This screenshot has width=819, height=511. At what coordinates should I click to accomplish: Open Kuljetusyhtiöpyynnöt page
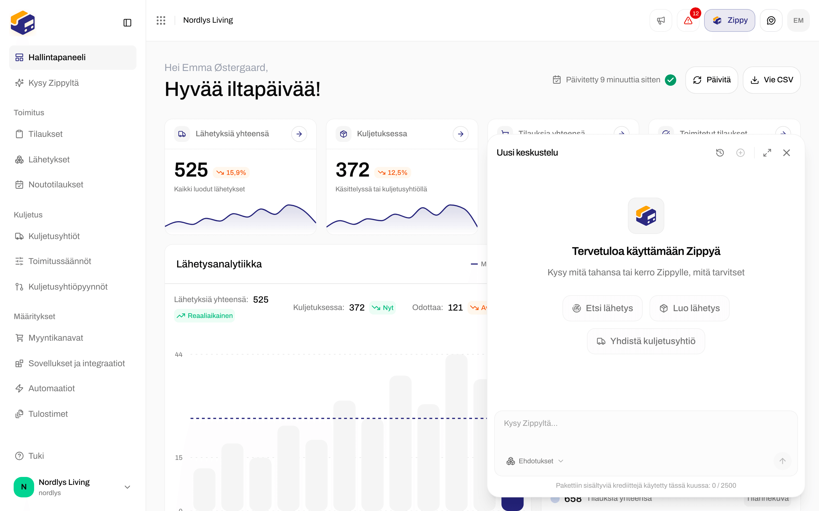pyautogui.click(x=73, y=287)
